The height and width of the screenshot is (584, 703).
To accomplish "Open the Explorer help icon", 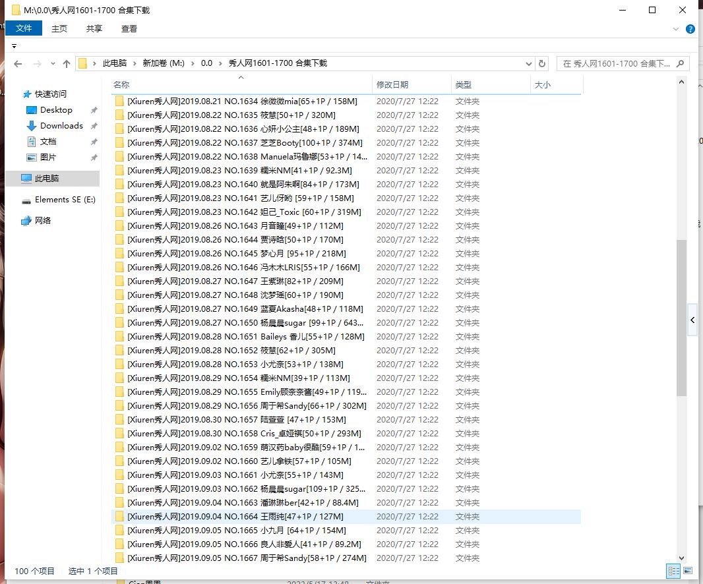I will [690, 29].
